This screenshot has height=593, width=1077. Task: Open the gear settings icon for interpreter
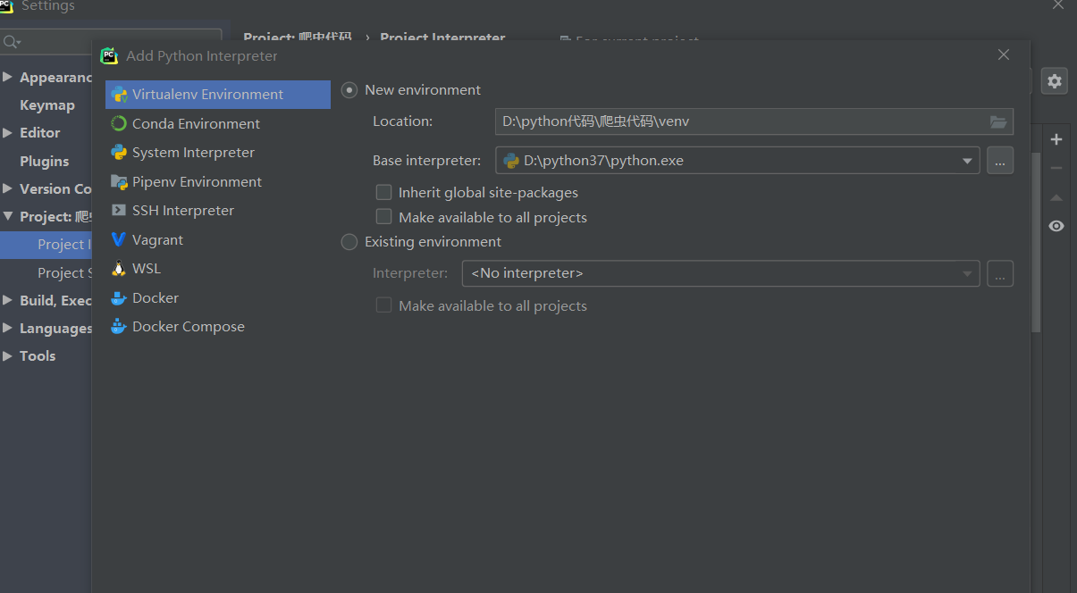(1055, 81)
